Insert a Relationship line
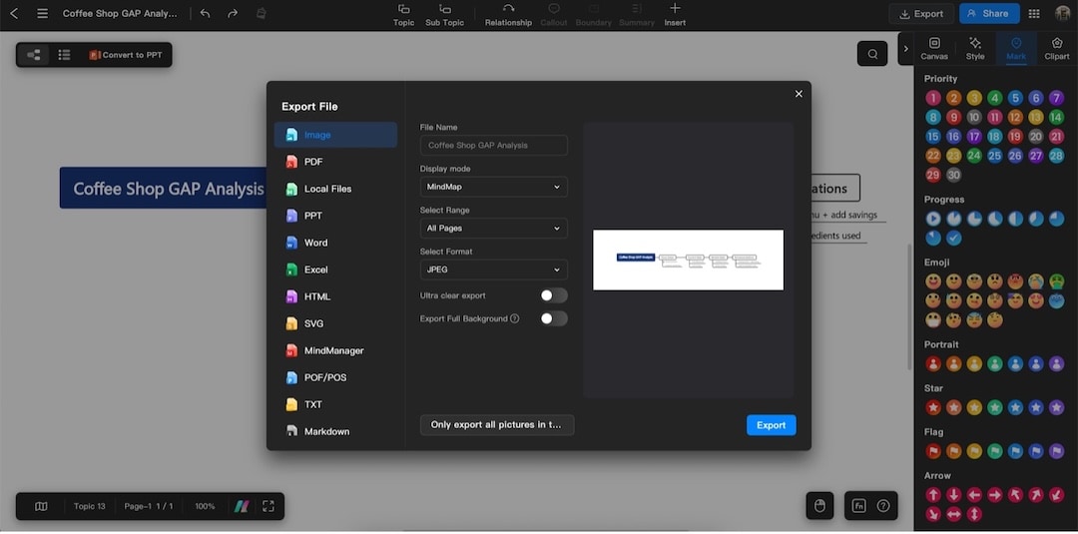This screenshot has width=1078, height=534. pos(508,14)
